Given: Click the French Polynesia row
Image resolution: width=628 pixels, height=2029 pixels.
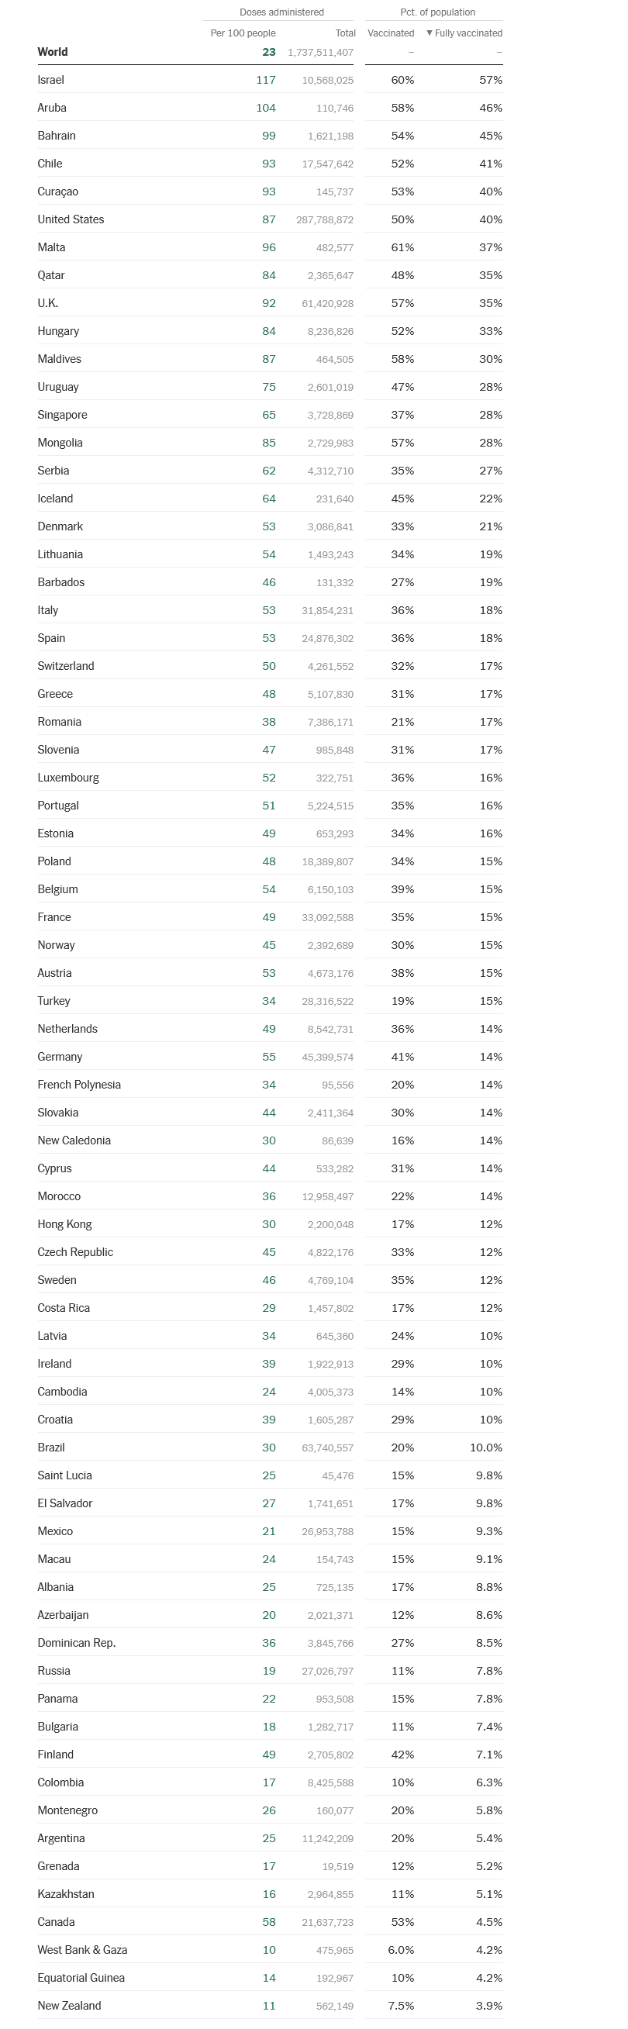Looking at the screenshot, I should 271,1085.
